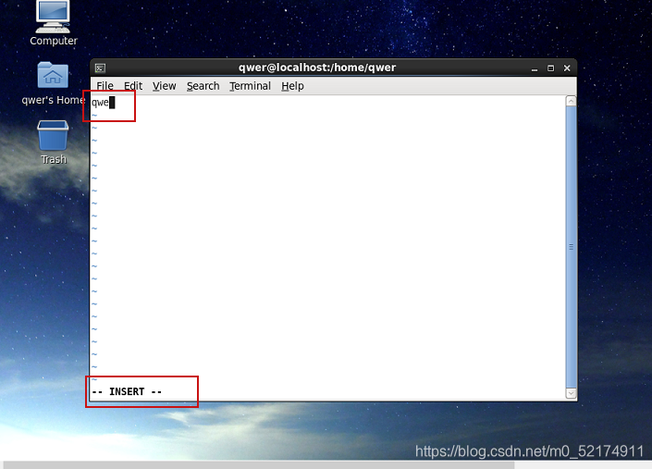
Task: Minimize the terminal window
Action: [535, 68]
